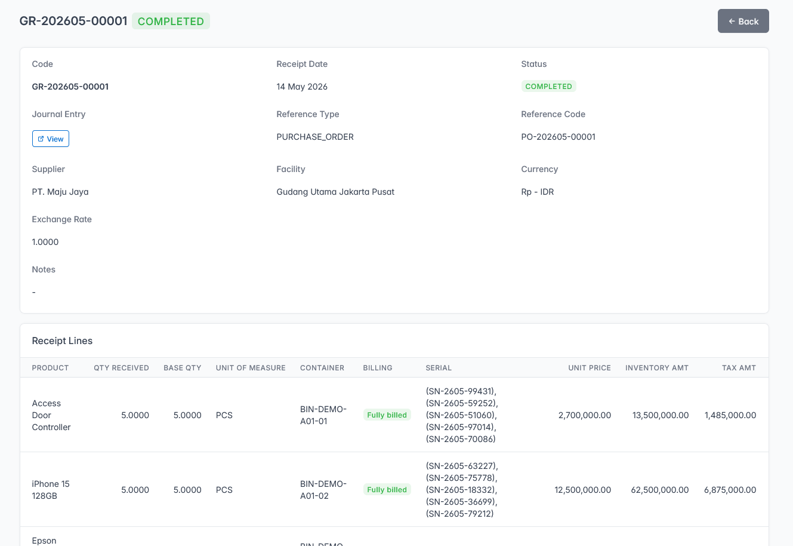Click the Back button
Image resolution: width=793 pixels, height=546 pixels.
tap(743, 21)
